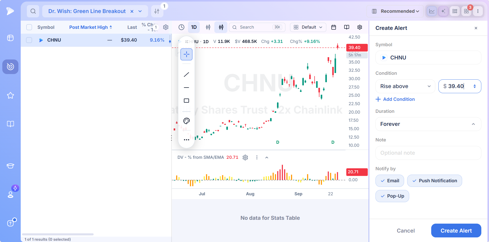Click the Create Alert button

coord(456,231)
